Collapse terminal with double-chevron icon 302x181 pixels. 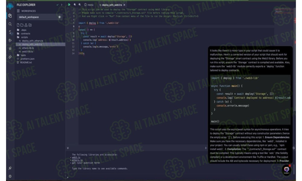(68, 148)
